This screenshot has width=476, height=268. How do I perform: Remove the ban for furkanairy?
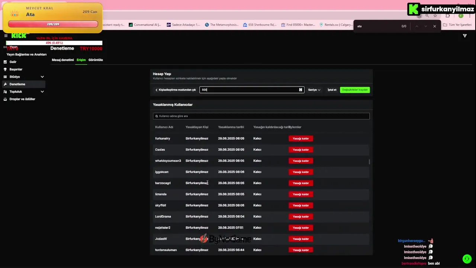(x=301, y=138)
